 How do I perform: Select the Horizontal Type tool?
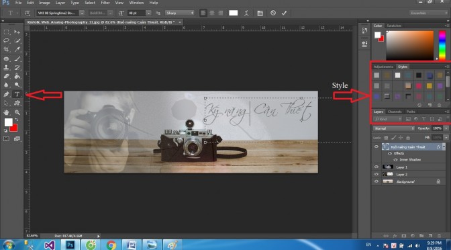coord(17,94)
